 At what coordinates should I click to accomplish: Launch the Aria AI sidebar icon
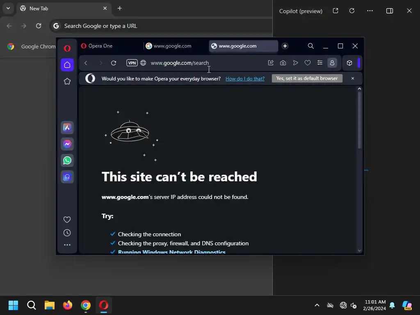[x=67, y=128]
